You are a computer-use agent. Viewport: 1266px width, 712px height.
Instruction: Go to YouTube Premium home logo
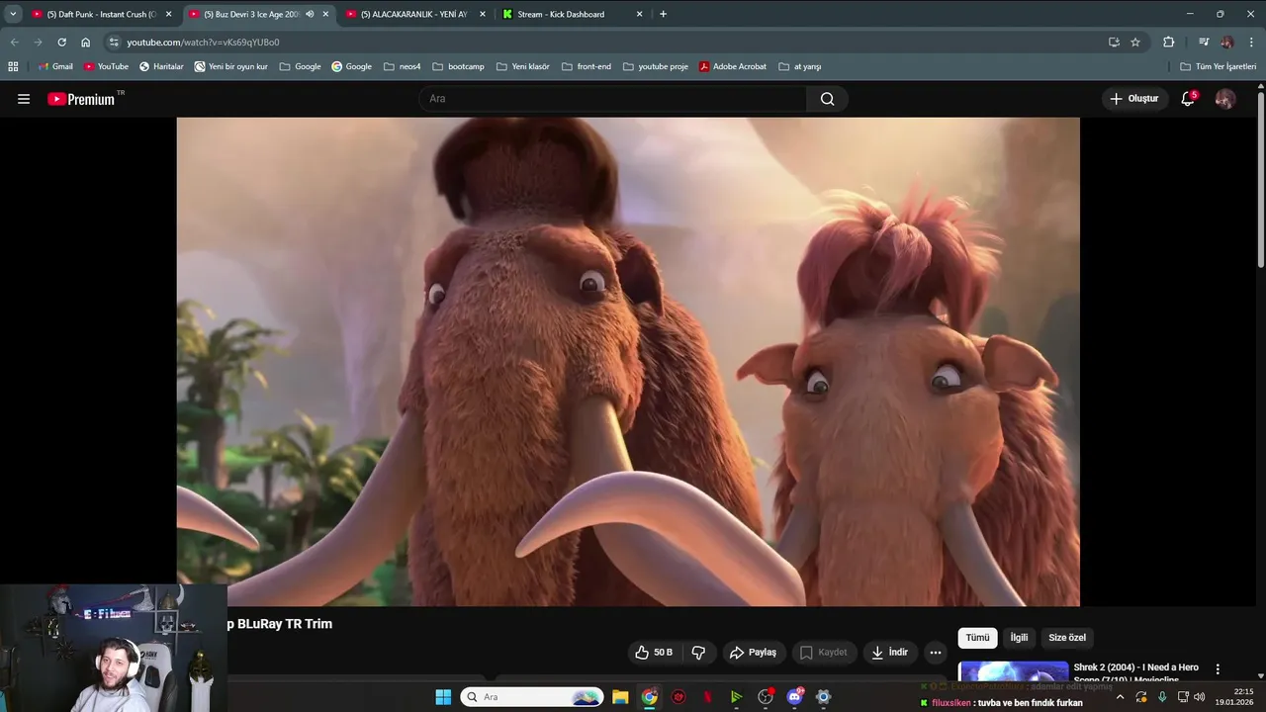tap(82, 99)
